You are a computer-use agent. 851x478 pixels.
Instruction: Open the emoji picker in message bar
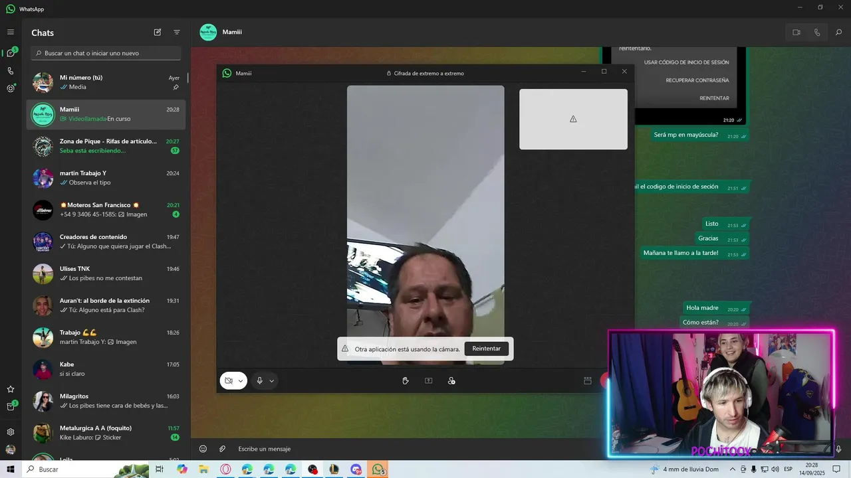click(203, 449)
